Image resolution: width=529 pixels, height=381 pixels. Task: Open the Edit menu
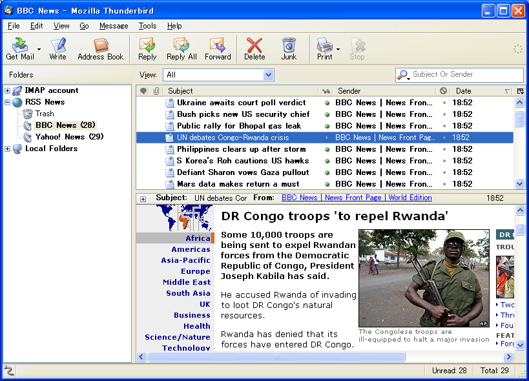[x=36, y=26]
